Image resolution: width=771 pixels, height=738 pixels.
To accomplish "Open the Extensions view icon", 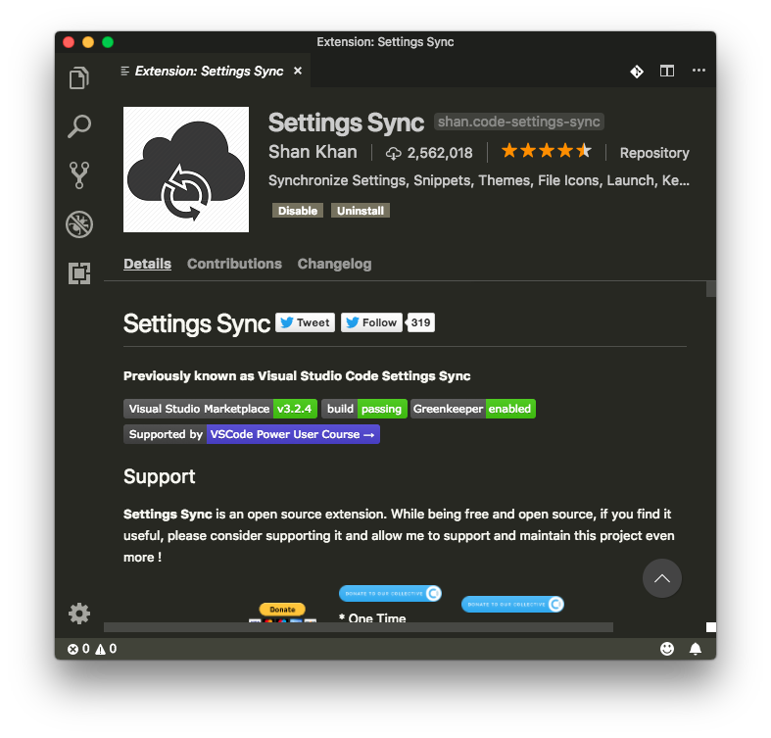I will click(x=79, y=273).
